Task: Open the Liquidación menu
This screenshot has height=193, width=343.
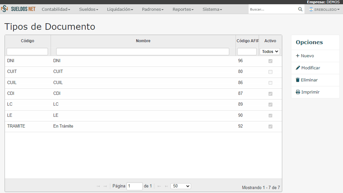Action: pyautogui.click(x=120, y=9)
